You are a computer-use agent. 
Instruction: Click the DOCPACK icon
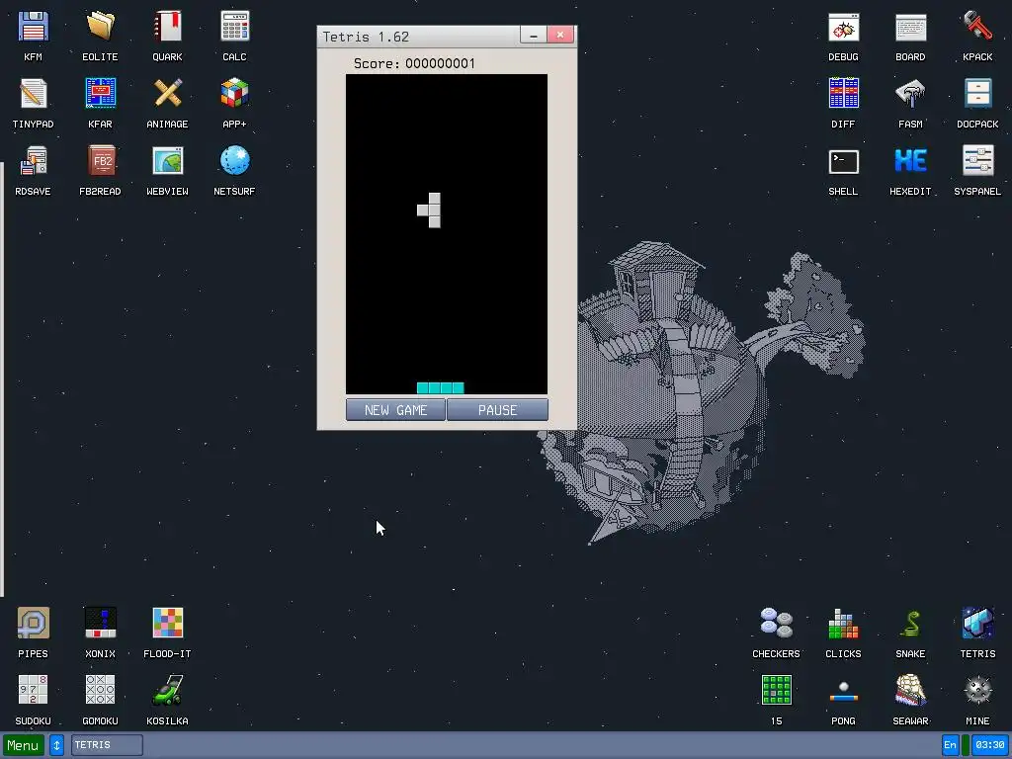tap(977, 94)
